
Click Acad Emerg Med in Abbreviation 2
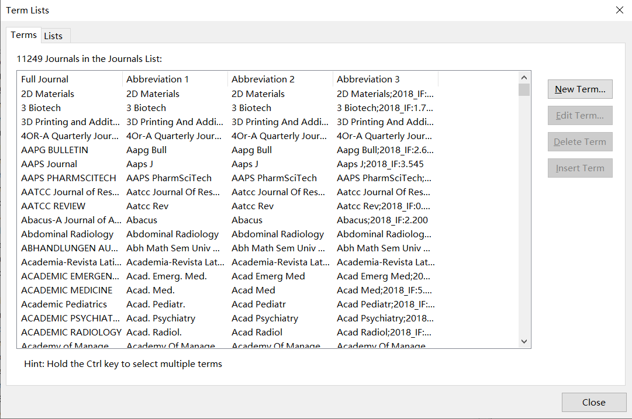[x=268, y=276]
